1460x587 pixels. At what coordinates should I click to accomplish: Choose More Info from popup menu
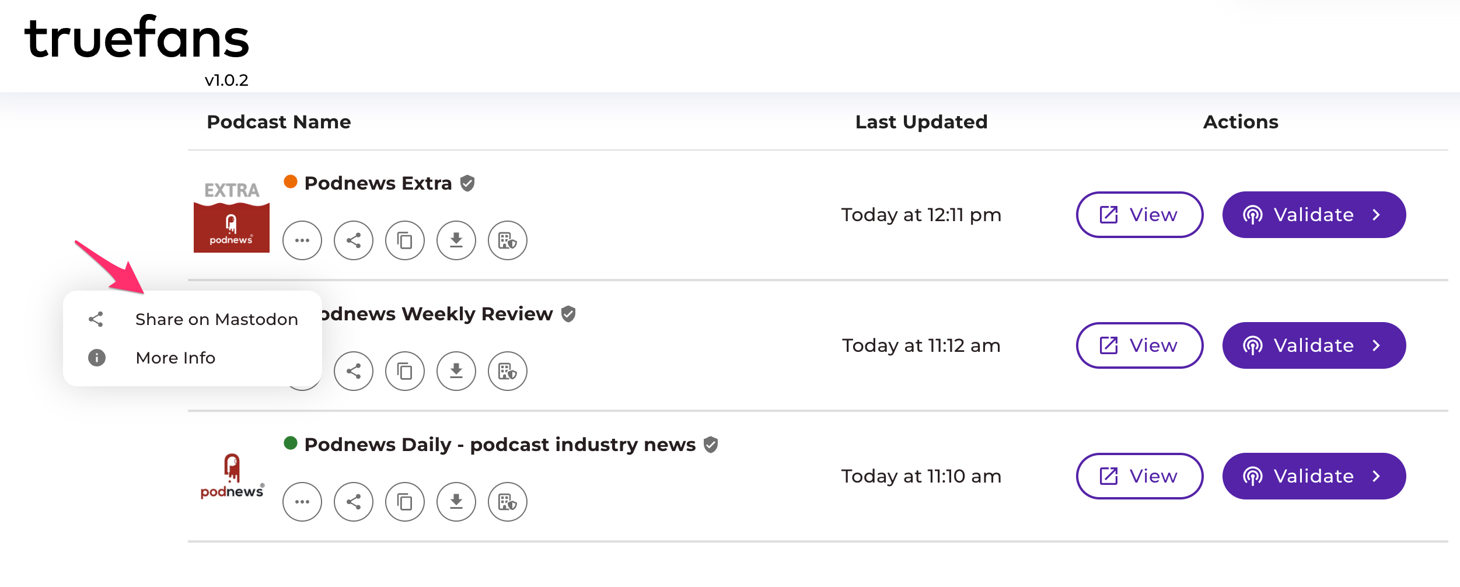point(175,358)
